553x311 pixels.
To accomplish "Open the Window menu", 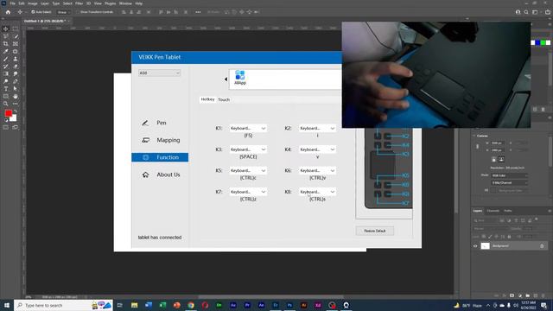I will [125, 3].
